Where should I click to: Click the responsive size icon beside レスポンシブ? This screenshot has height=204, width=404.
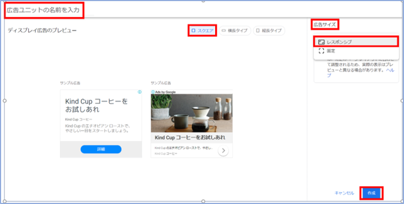point(322,42)
